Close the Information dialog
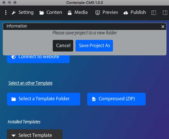 pos(163,27)
